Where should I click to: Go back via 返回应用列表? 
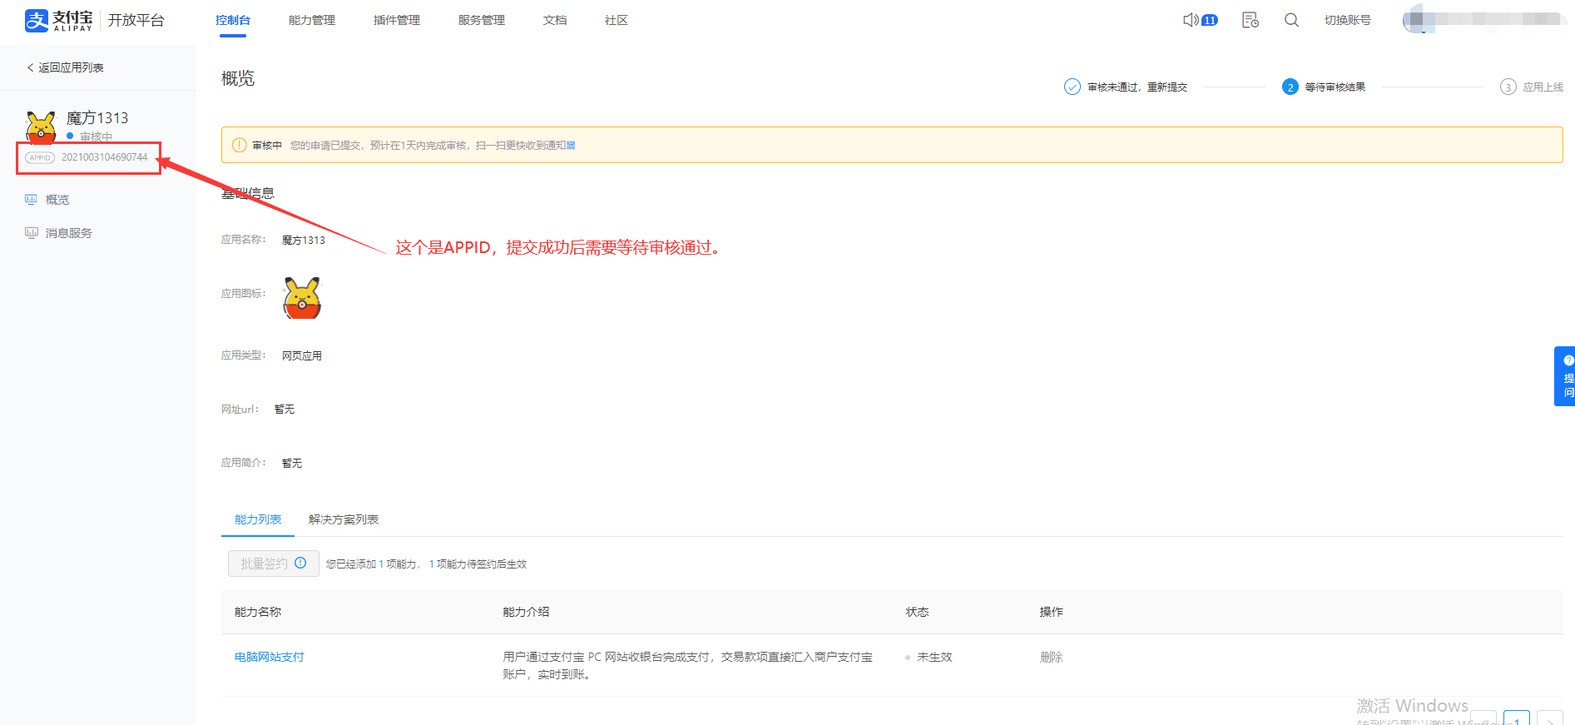point(65,67)
